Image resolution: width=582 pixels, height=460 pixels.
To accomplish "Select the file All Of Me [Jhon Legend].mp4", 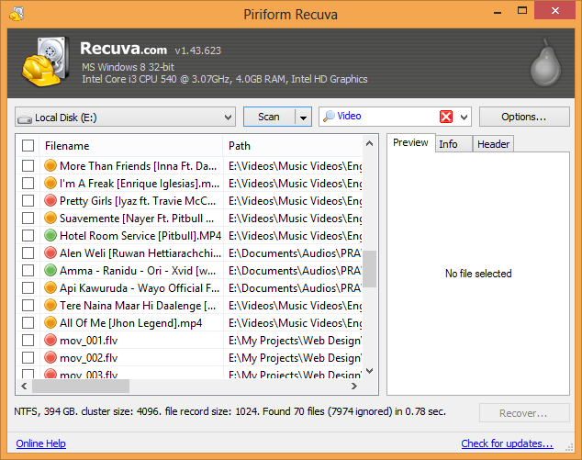I will [130, 322].
